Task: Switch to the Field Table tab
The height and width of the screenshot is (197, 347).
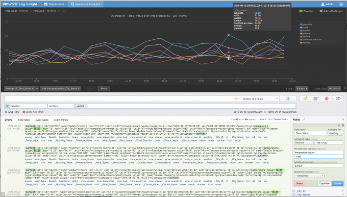Action: pos(24,120)
